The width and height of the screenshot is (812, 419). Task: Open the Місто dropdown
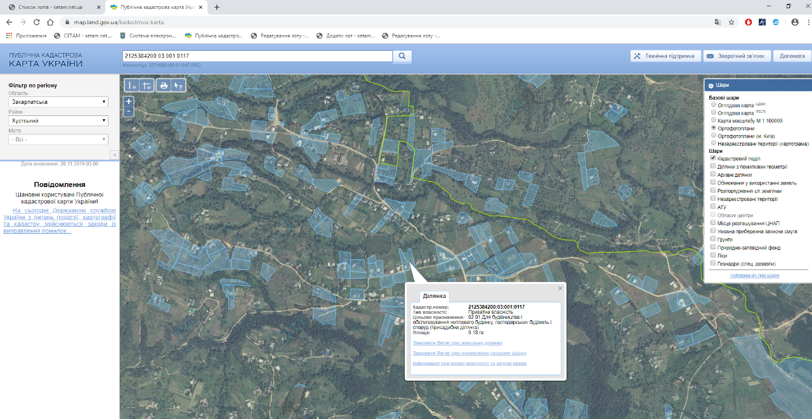tap(58, 139)
